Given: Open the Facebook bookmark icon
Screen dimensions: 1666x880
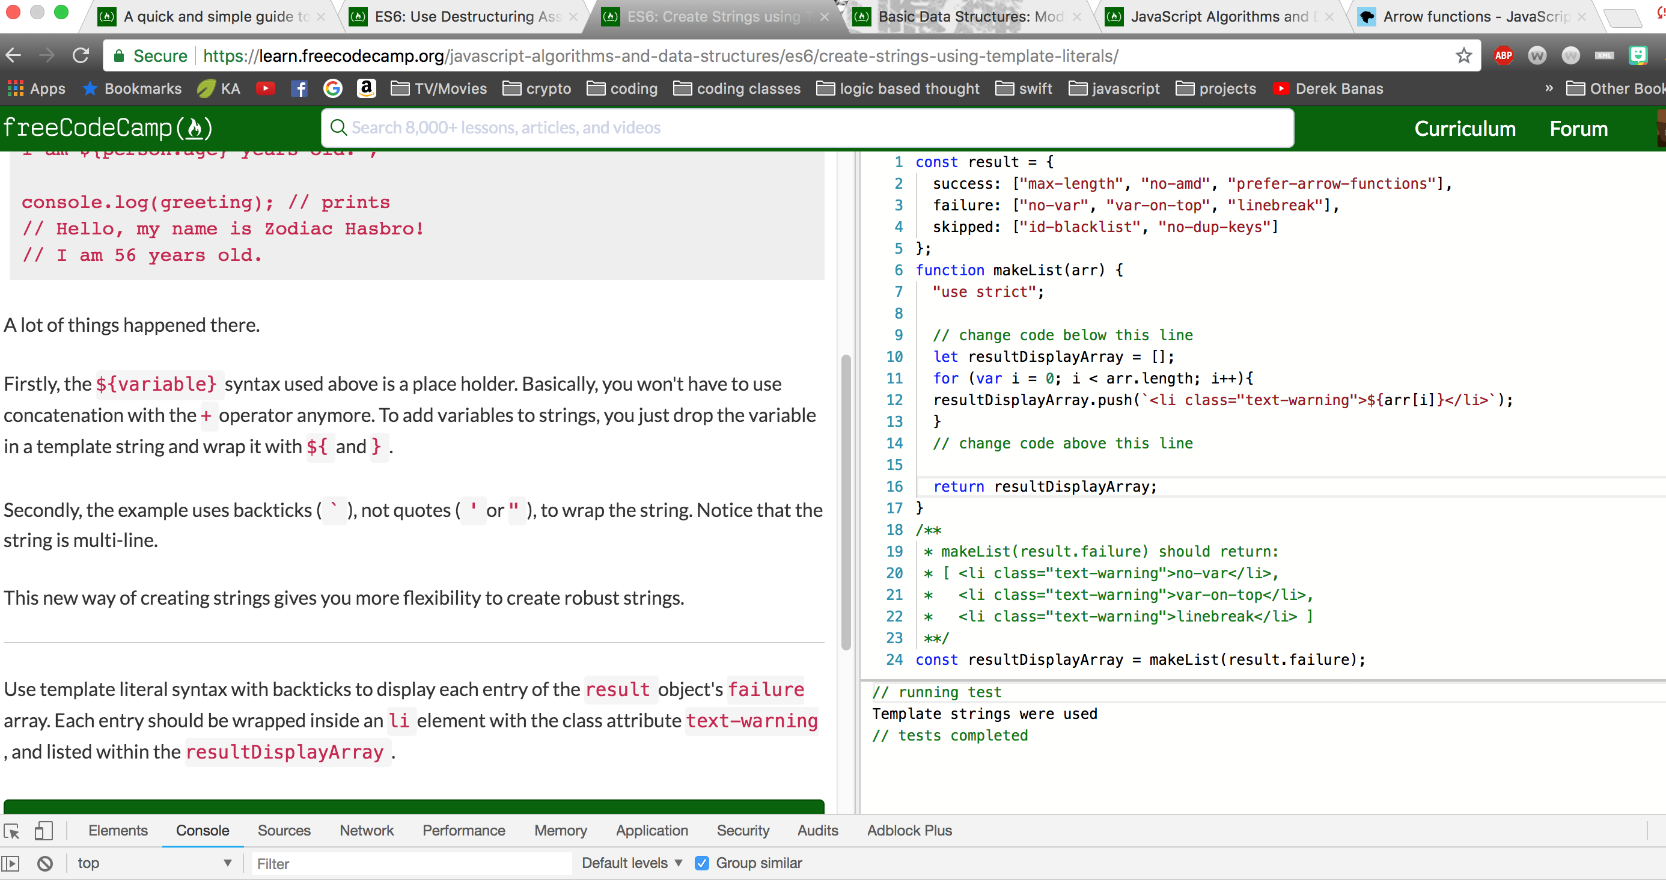Looking at the screenshot, I should (x=299, y=88).
